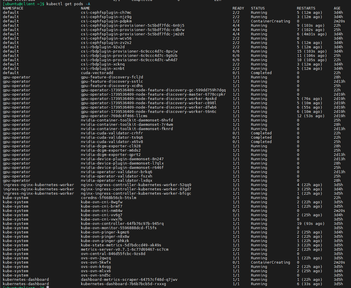Click pod ovn-central-846d55fcbc-9zs8d
This screenshot has width=351, height=288.
[x=113, y=254]
